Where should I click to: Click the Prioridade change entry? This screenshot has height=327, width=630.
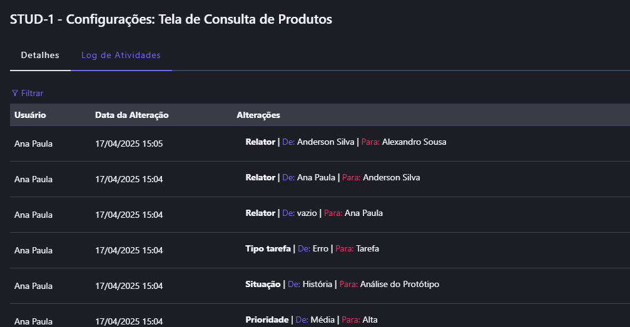tap(311, 320)
